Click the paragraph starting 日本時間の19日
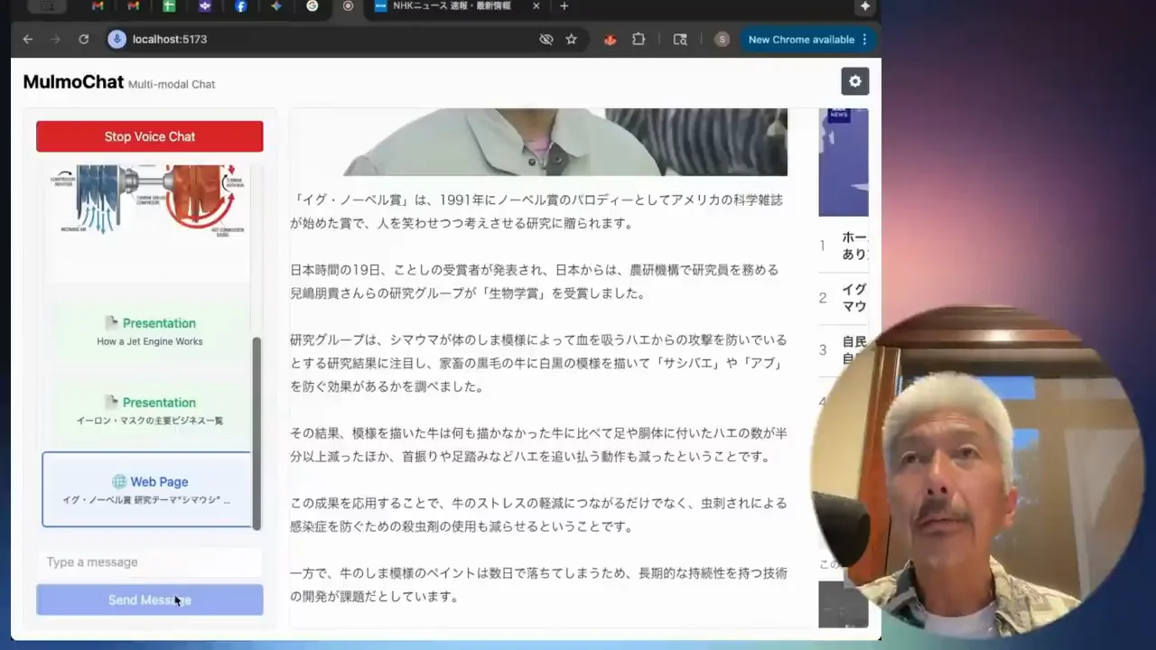Image resolution: width=1156 pixels, height=650 pixels. point(535,282)
